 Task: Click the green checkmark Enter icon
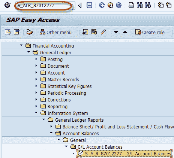pyautogui.click(x=7, y=5)
